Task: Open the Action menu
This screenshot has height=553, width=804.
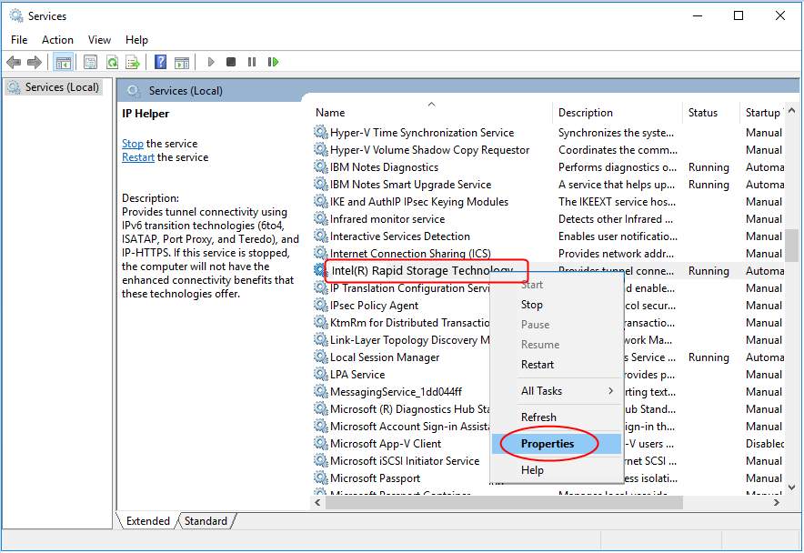Action: tap(57, 39)
